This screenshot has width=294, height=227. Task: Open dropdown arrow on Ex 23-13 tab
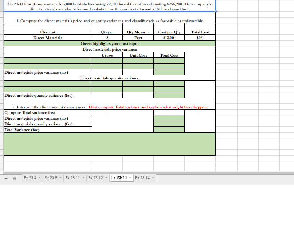coord(130,178)
